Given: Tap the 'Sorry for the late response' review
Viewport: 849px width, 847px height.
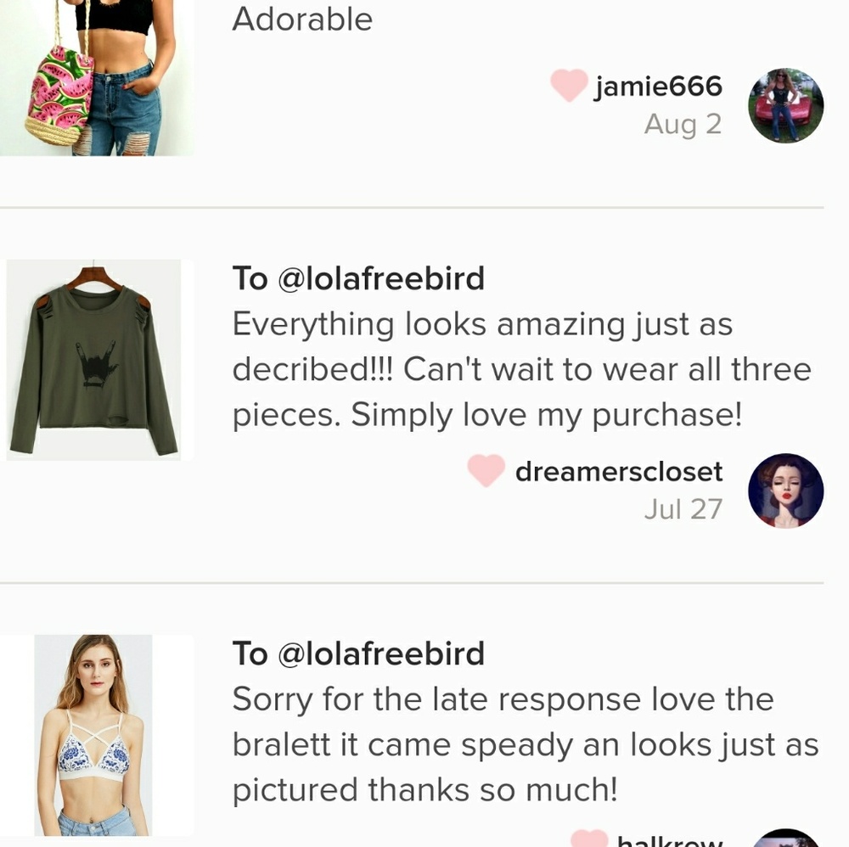Looking at the screenshot, I should coord(525,744).
